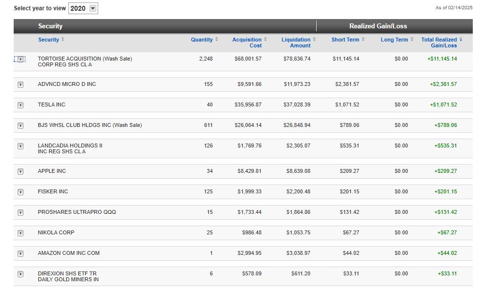Click Advncd Micro acquisition cost $9,591.66
The height and width of the screenshot is (291, 485).
(249, 84)
